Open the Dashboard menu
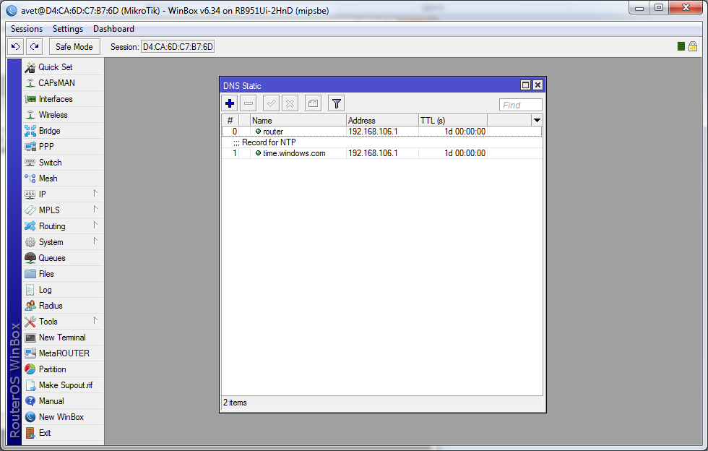This screenshot has height=451, width=708. point(113,29)
